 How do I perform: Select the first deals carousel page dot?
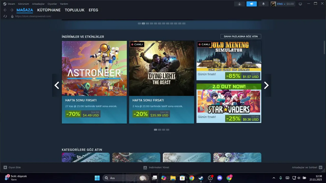[155, 130]
